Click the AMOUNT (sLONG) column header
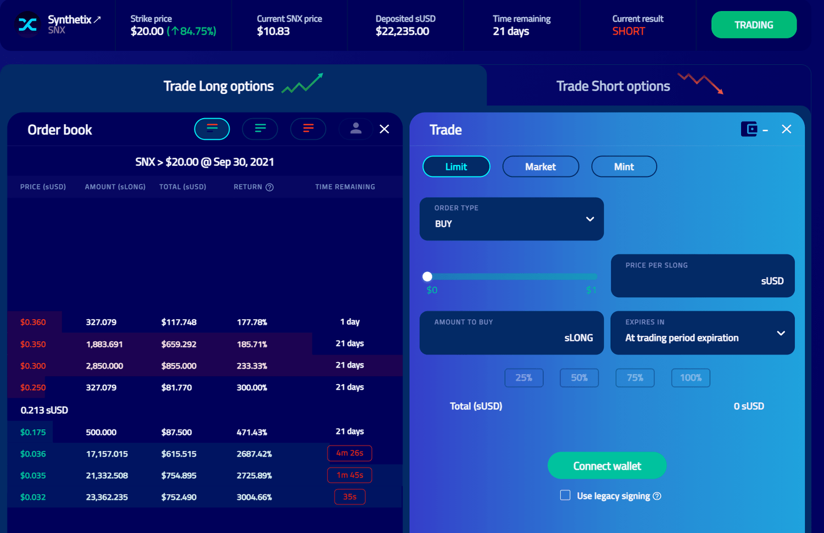Screen dimensions: 824x533 pos(115,187)
